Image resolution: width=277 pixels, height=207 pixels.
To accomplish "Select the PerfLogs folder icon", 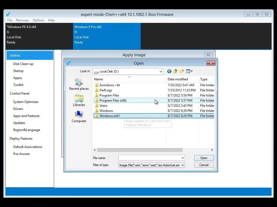I will [x=97, y=90].
